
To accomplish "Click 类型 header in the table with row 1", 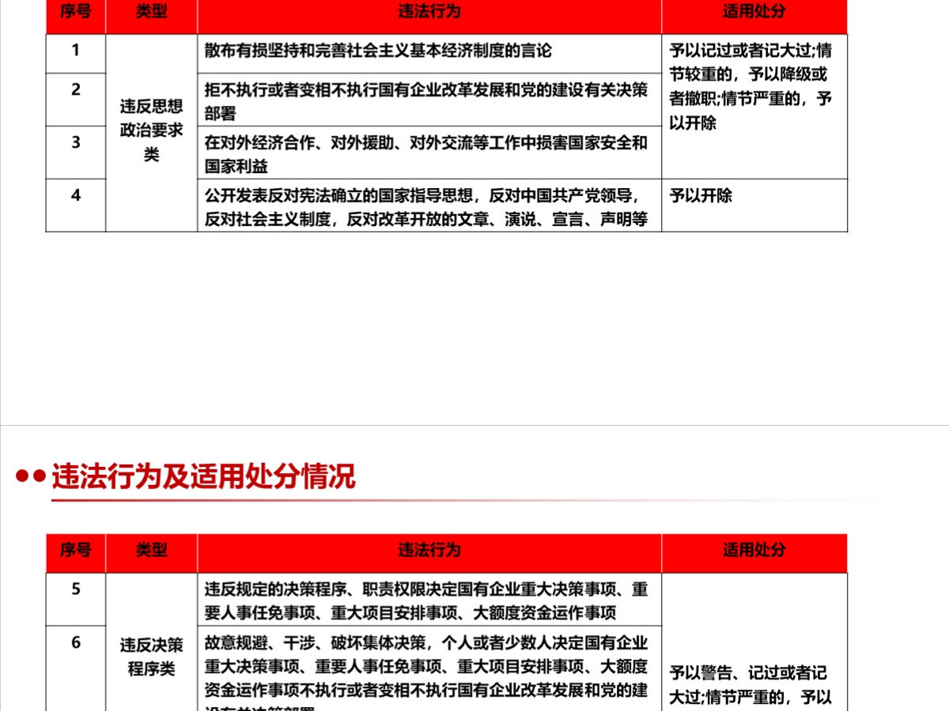I will coord(152,17).
